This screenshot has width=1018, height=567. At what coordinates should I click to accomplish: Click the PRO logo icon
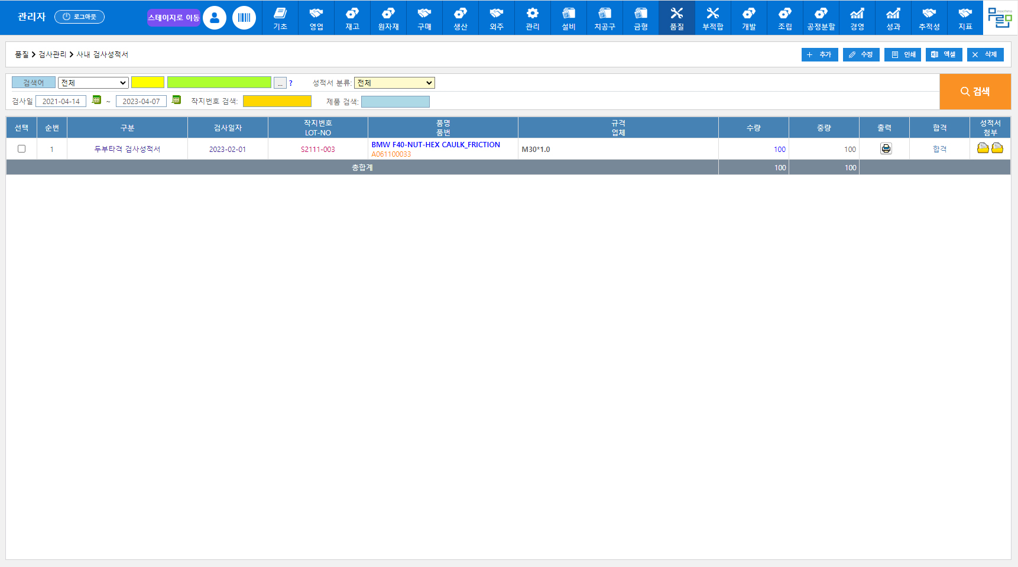pos(1000,18)
